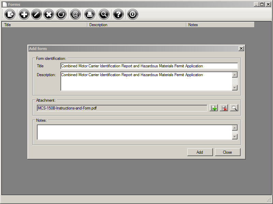Click the magnifier search toolbar icon

point(104,14)
